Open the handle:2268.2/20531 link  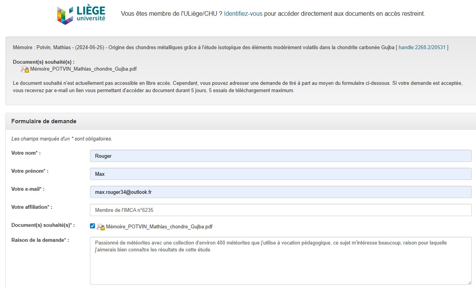click(422, 48)
